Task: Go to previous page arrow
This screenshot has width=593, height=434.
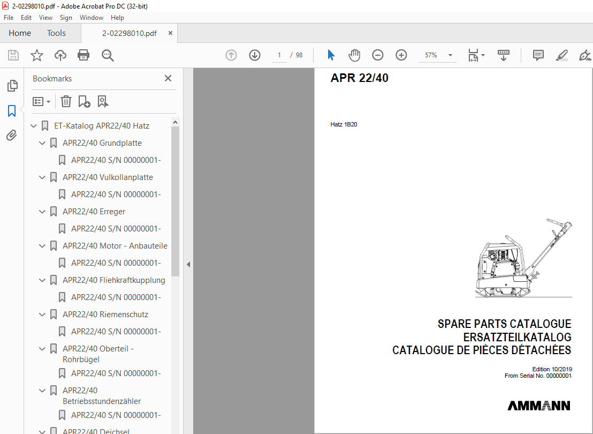Action: (231, 55)
